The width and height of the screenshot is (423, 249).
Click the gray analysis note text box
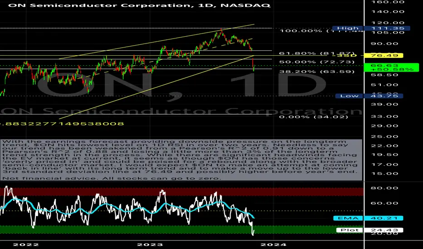pyautogui.click(x=181, y=160)
